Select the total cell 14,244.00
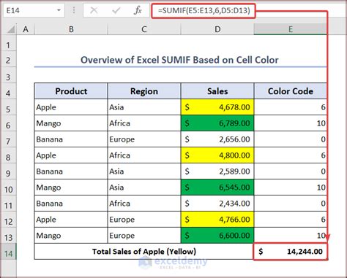347x278 pixels. point(291,252)
